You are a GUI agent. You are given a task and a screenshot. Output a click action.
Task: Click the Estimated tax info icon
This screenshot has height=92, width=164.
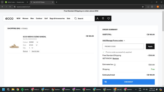(115, 65)
